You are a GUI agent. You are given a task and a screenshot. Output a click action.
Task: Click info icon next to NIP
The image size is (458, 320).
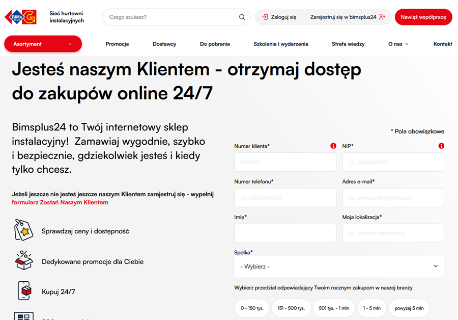pos(441,146)
